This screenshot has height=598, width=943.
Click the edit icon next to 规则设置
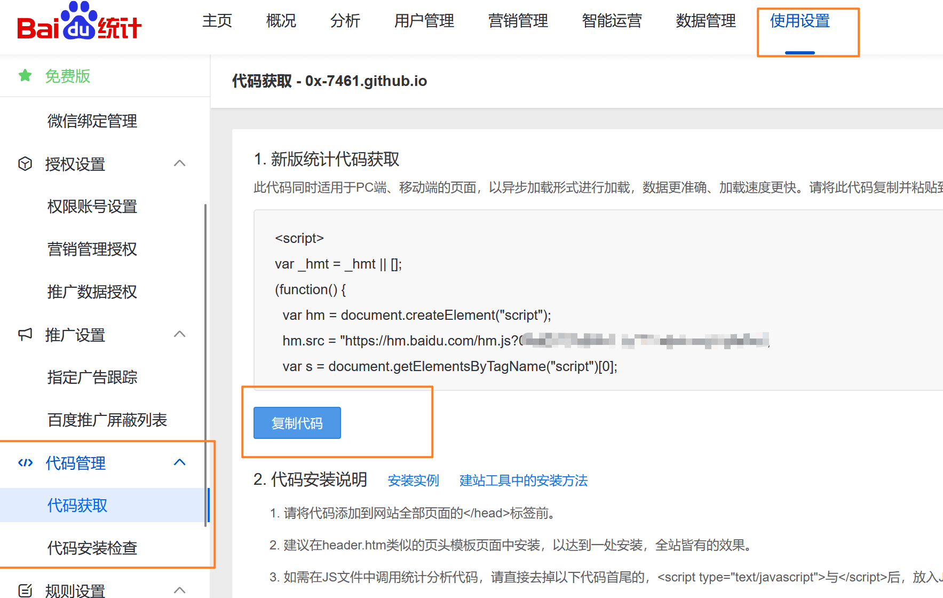click(x=25, y=591)
